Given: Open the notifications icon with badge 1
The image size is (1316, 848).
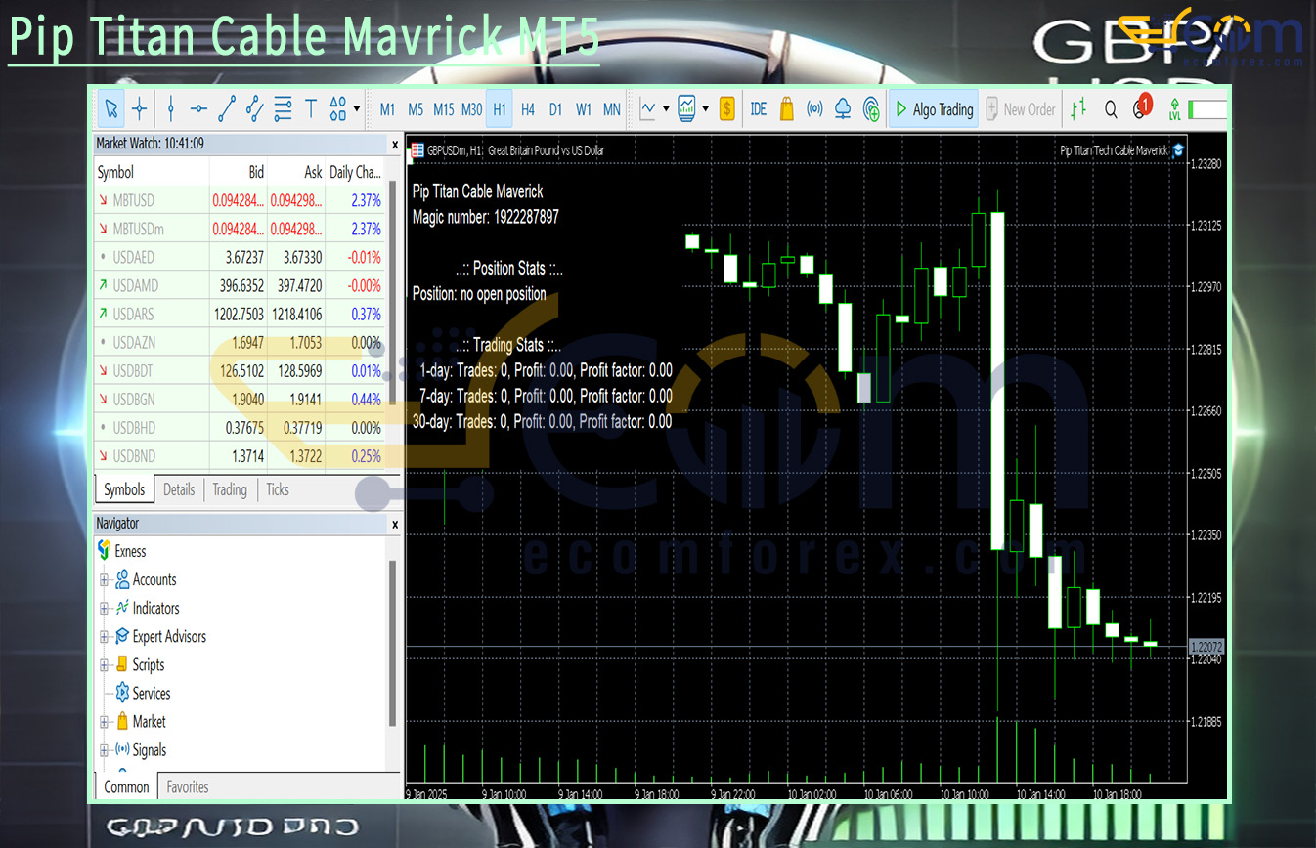Looking at the screenshot, I should pyautogui.click(x=1141, y=108).
